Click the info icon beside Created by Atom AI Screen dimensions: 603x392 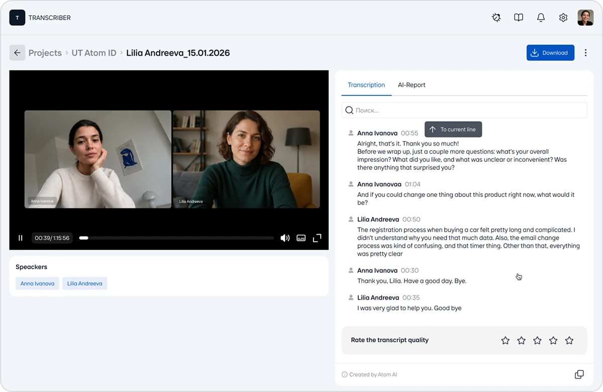[x=344, y=374]
